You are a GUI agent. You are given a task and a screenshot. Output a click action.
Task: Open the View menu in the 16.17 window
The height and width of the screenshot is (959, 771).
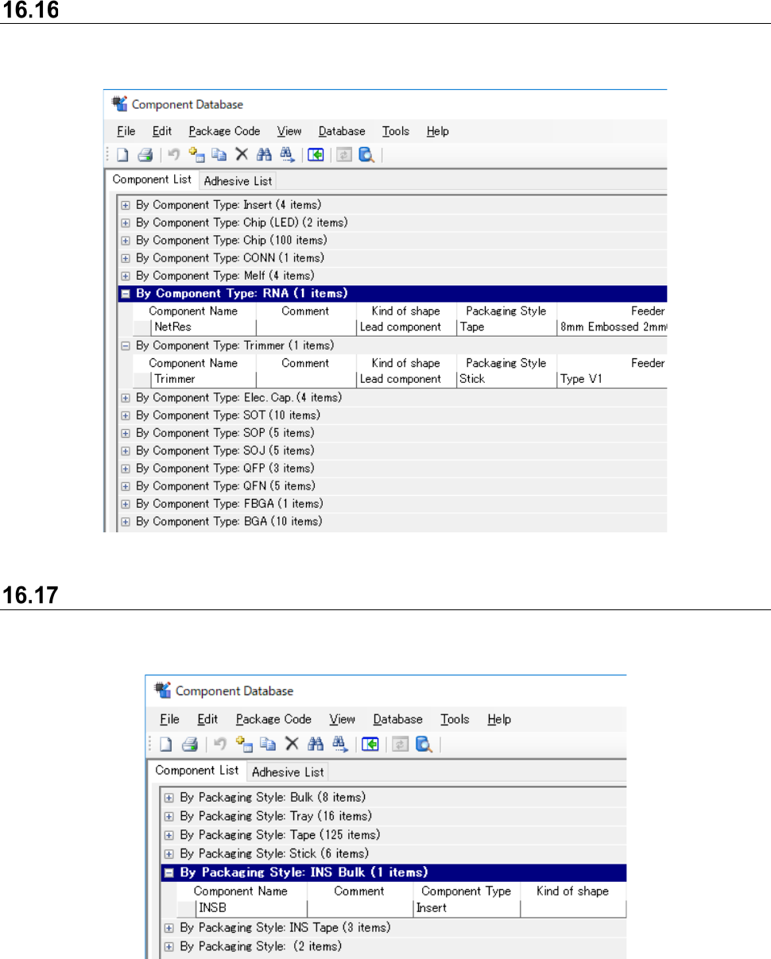coord(342,719)
